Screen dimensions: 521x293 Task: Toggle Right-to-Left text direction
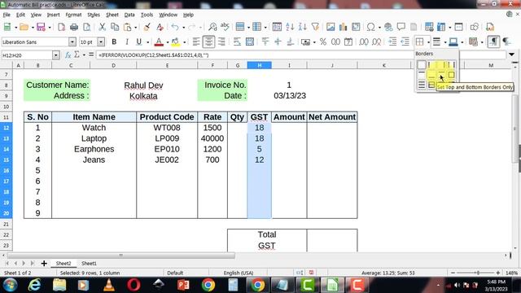pos(506,42)
